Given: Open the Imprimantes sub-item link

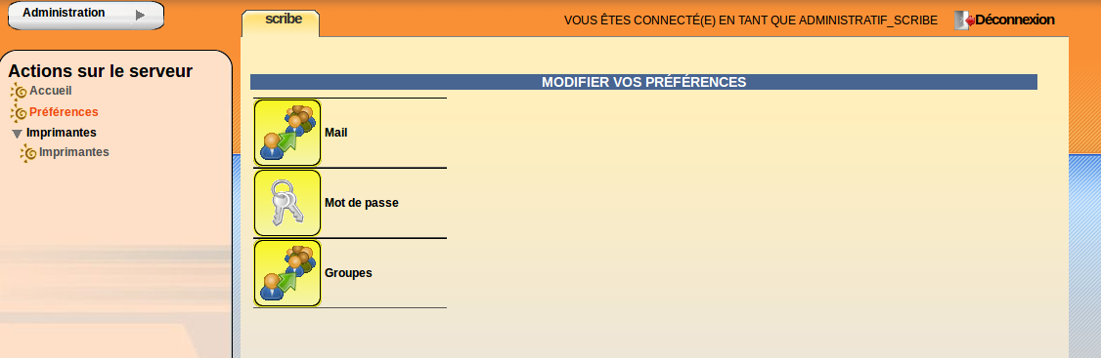Looking at the screenshot, I should click(74, 152).
